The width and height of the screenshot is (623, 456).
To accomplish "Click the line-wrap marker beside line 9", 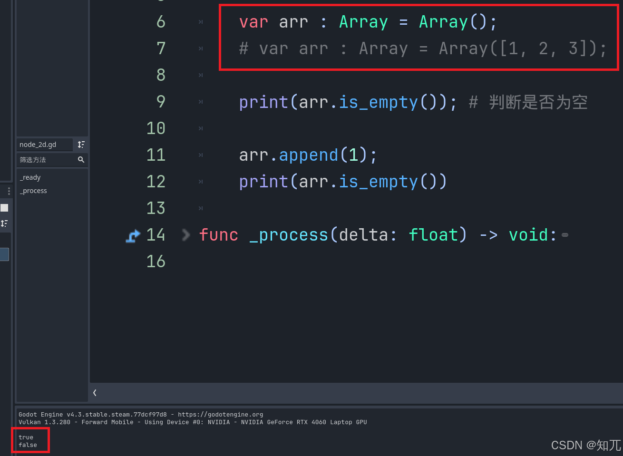I will (x=200, y=101).
